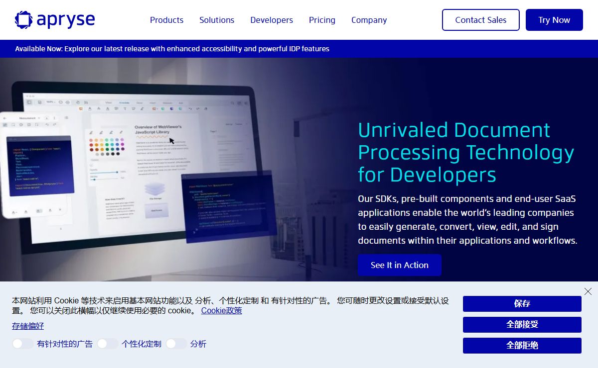Close the cookie banner

(588, 291)
